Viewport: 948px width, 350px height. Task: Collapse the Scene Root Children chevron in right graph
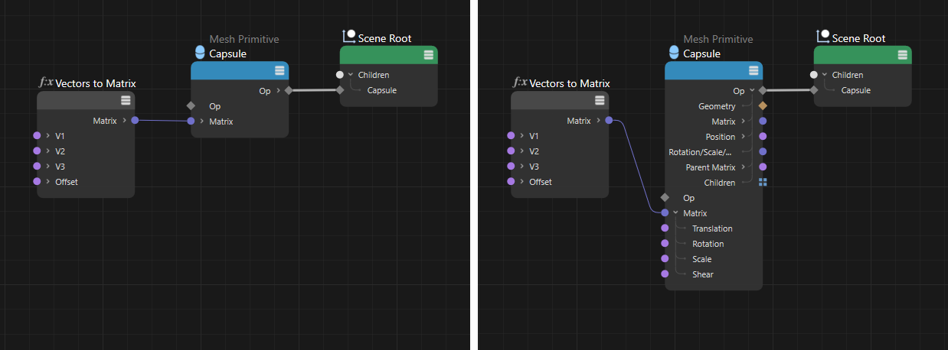tap(825, 75)
